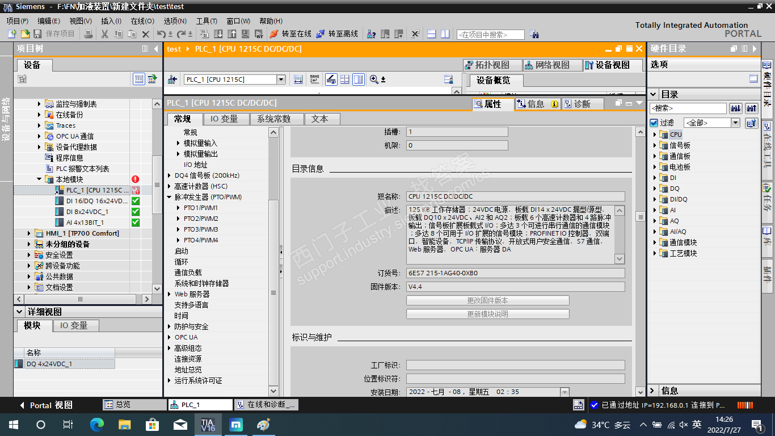Image resolution: width=775 pixels, height=436 pixels.
Task: Select 系统和时钟存储器 in properties navigation
Action: click(x=201, y=283)
